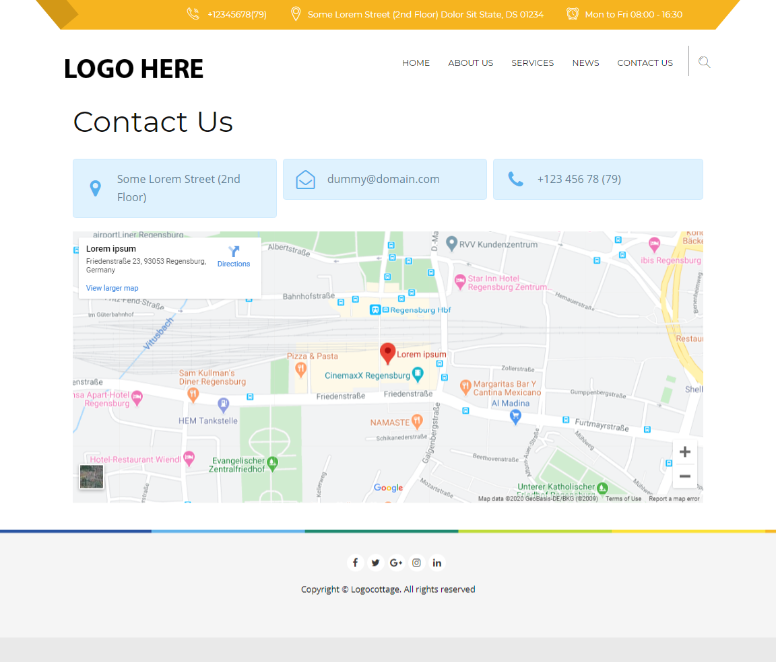Open the Twitter social icon in footer
The height and width of the screenshot is (662, 776).
[376, 563]
